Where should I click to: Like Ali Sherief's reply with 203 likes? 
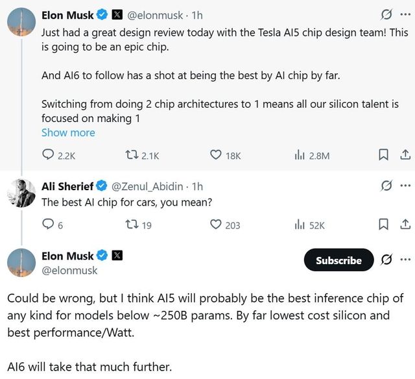coord(216,225)
